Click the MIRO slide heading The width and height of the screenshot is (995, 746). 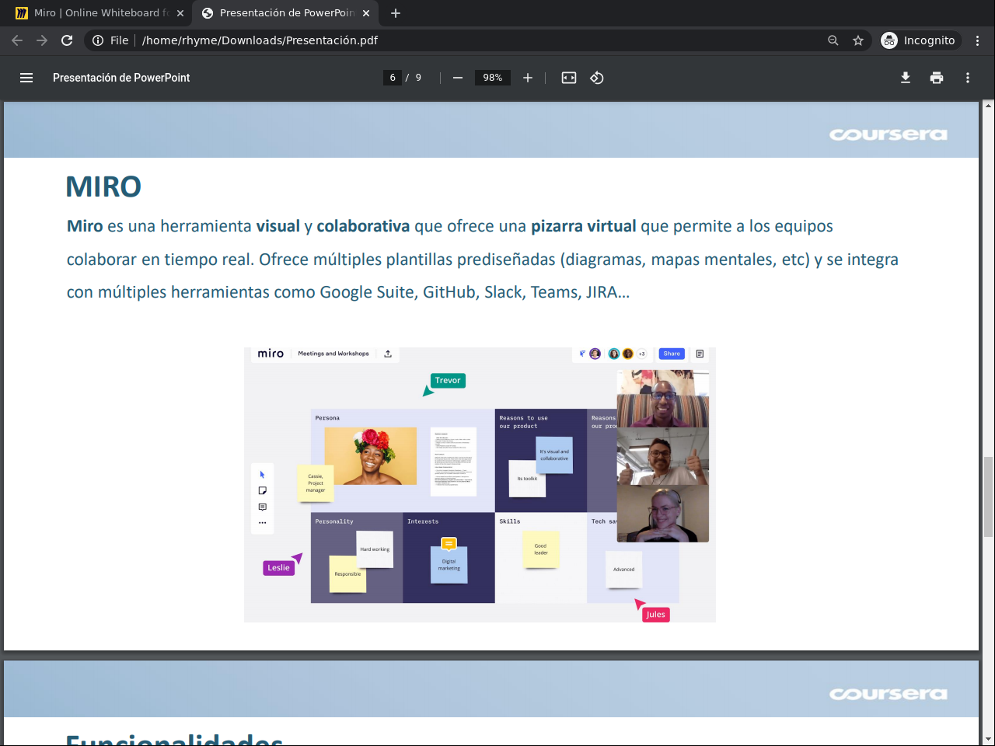(103, 186)
